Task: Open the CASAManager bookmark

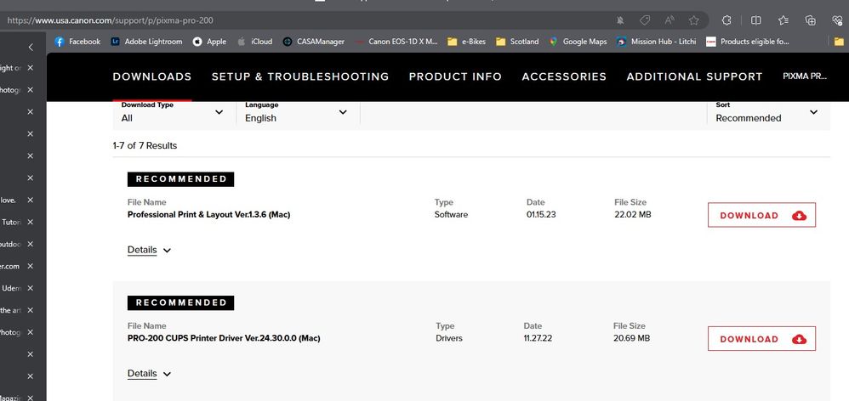Action: (314, 41)
